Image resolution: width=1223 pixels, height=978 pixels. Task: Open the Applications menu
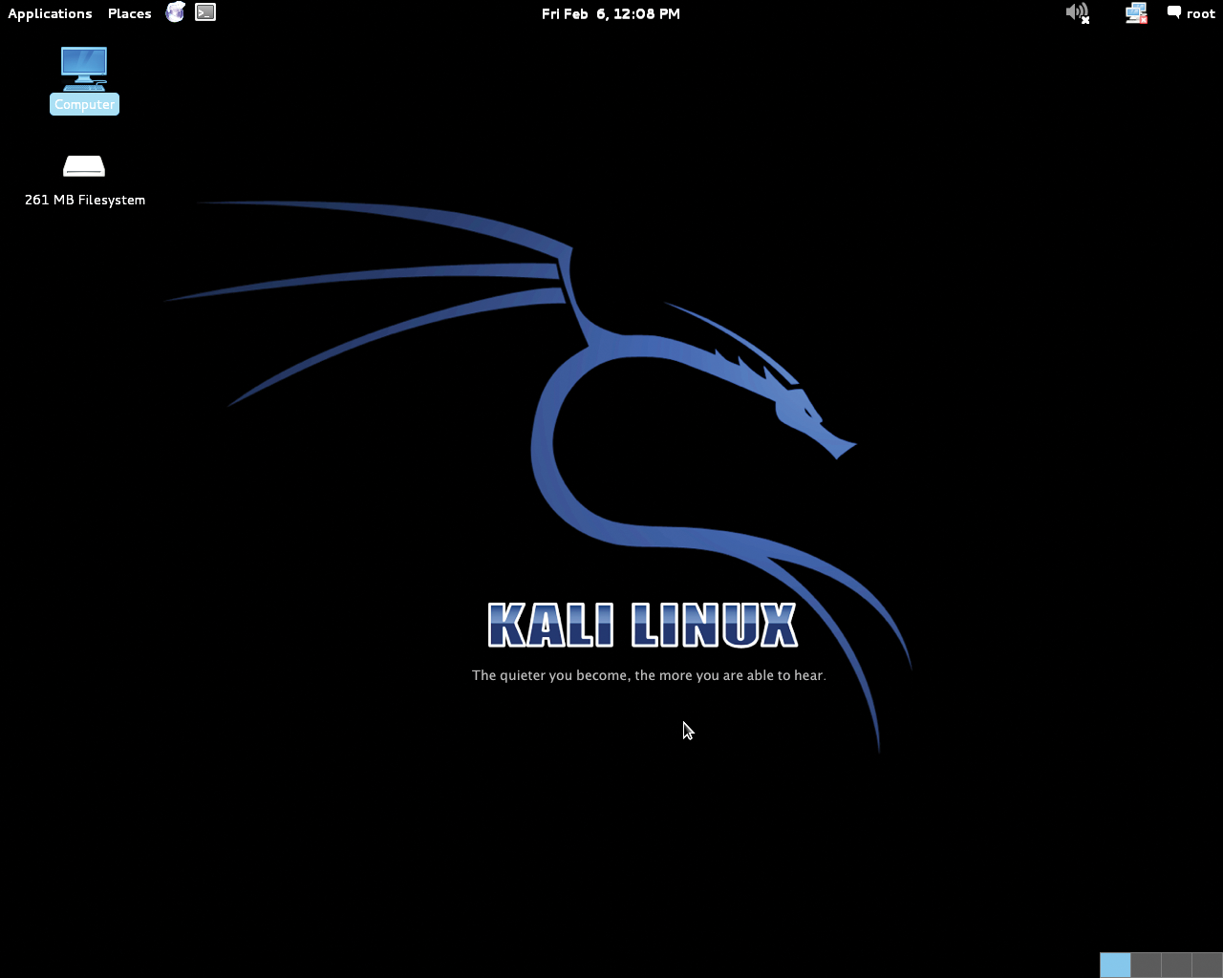pos(50,12)
